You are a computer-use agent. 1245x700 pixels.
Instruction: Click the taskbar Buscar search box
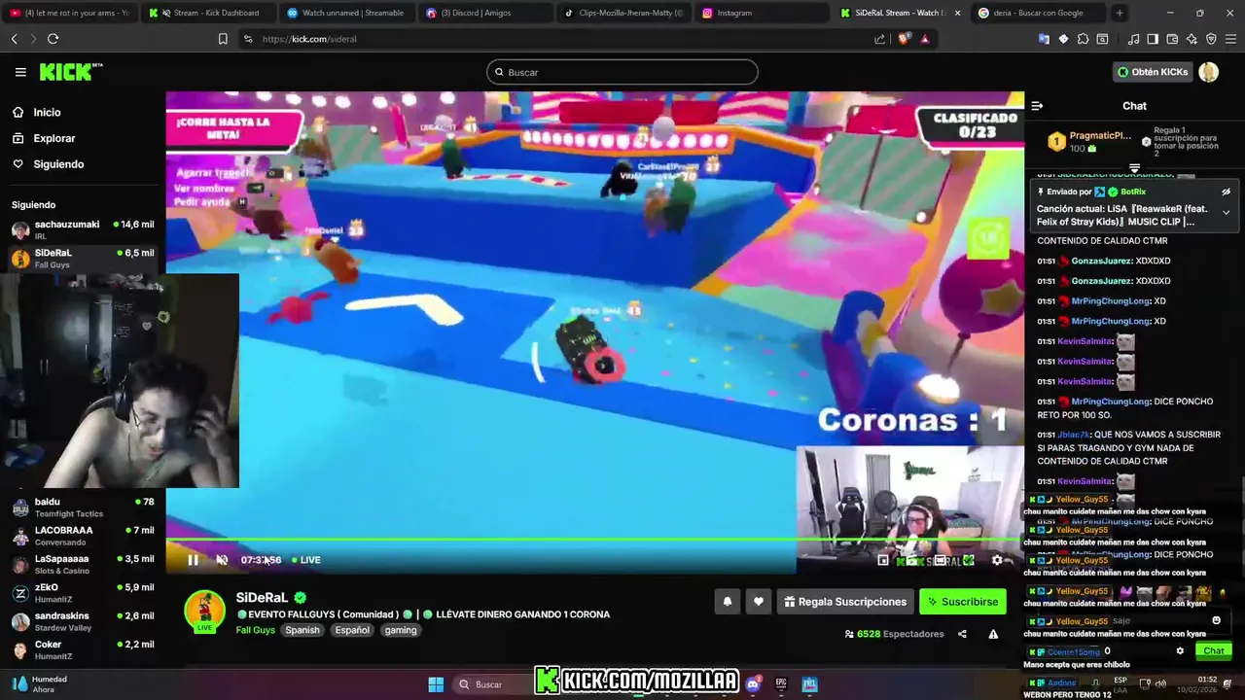[x=492, y=684]
